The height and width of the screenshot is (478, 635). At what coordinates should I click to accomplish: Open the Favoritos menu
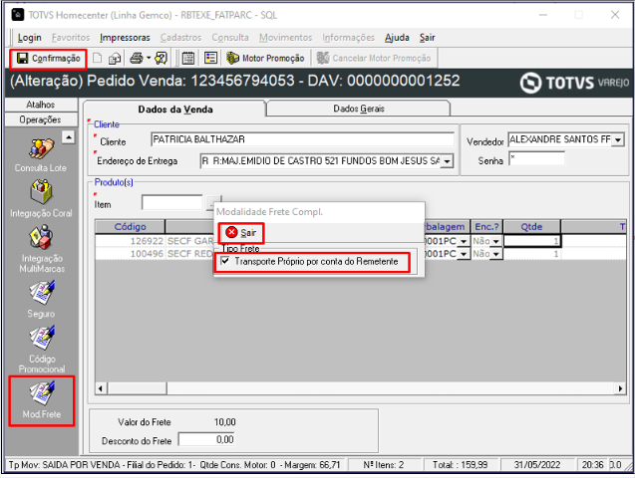point(71,38)
